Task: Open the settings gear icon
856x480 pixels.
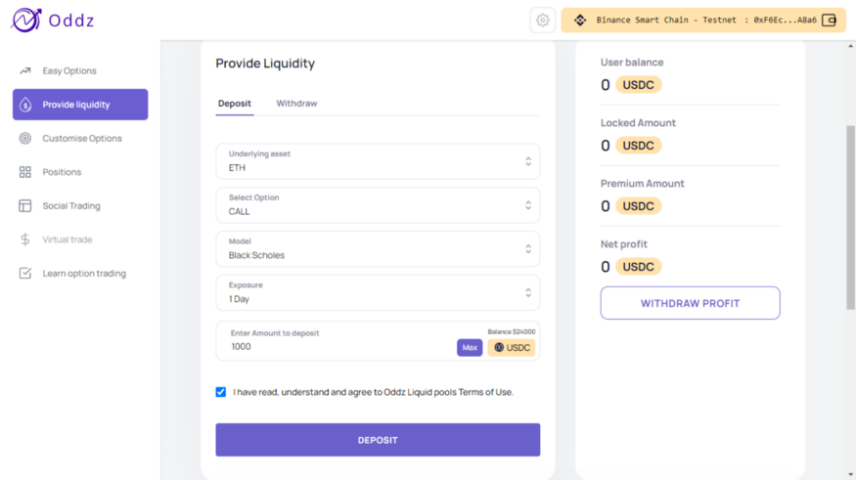Action: pos(542,21)
